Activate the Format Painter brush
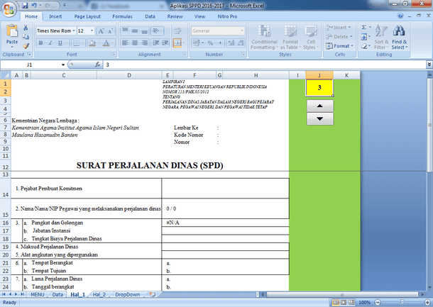Image resolution: width=433 pixels, height=307 pixels. click(x=26, y=46)
